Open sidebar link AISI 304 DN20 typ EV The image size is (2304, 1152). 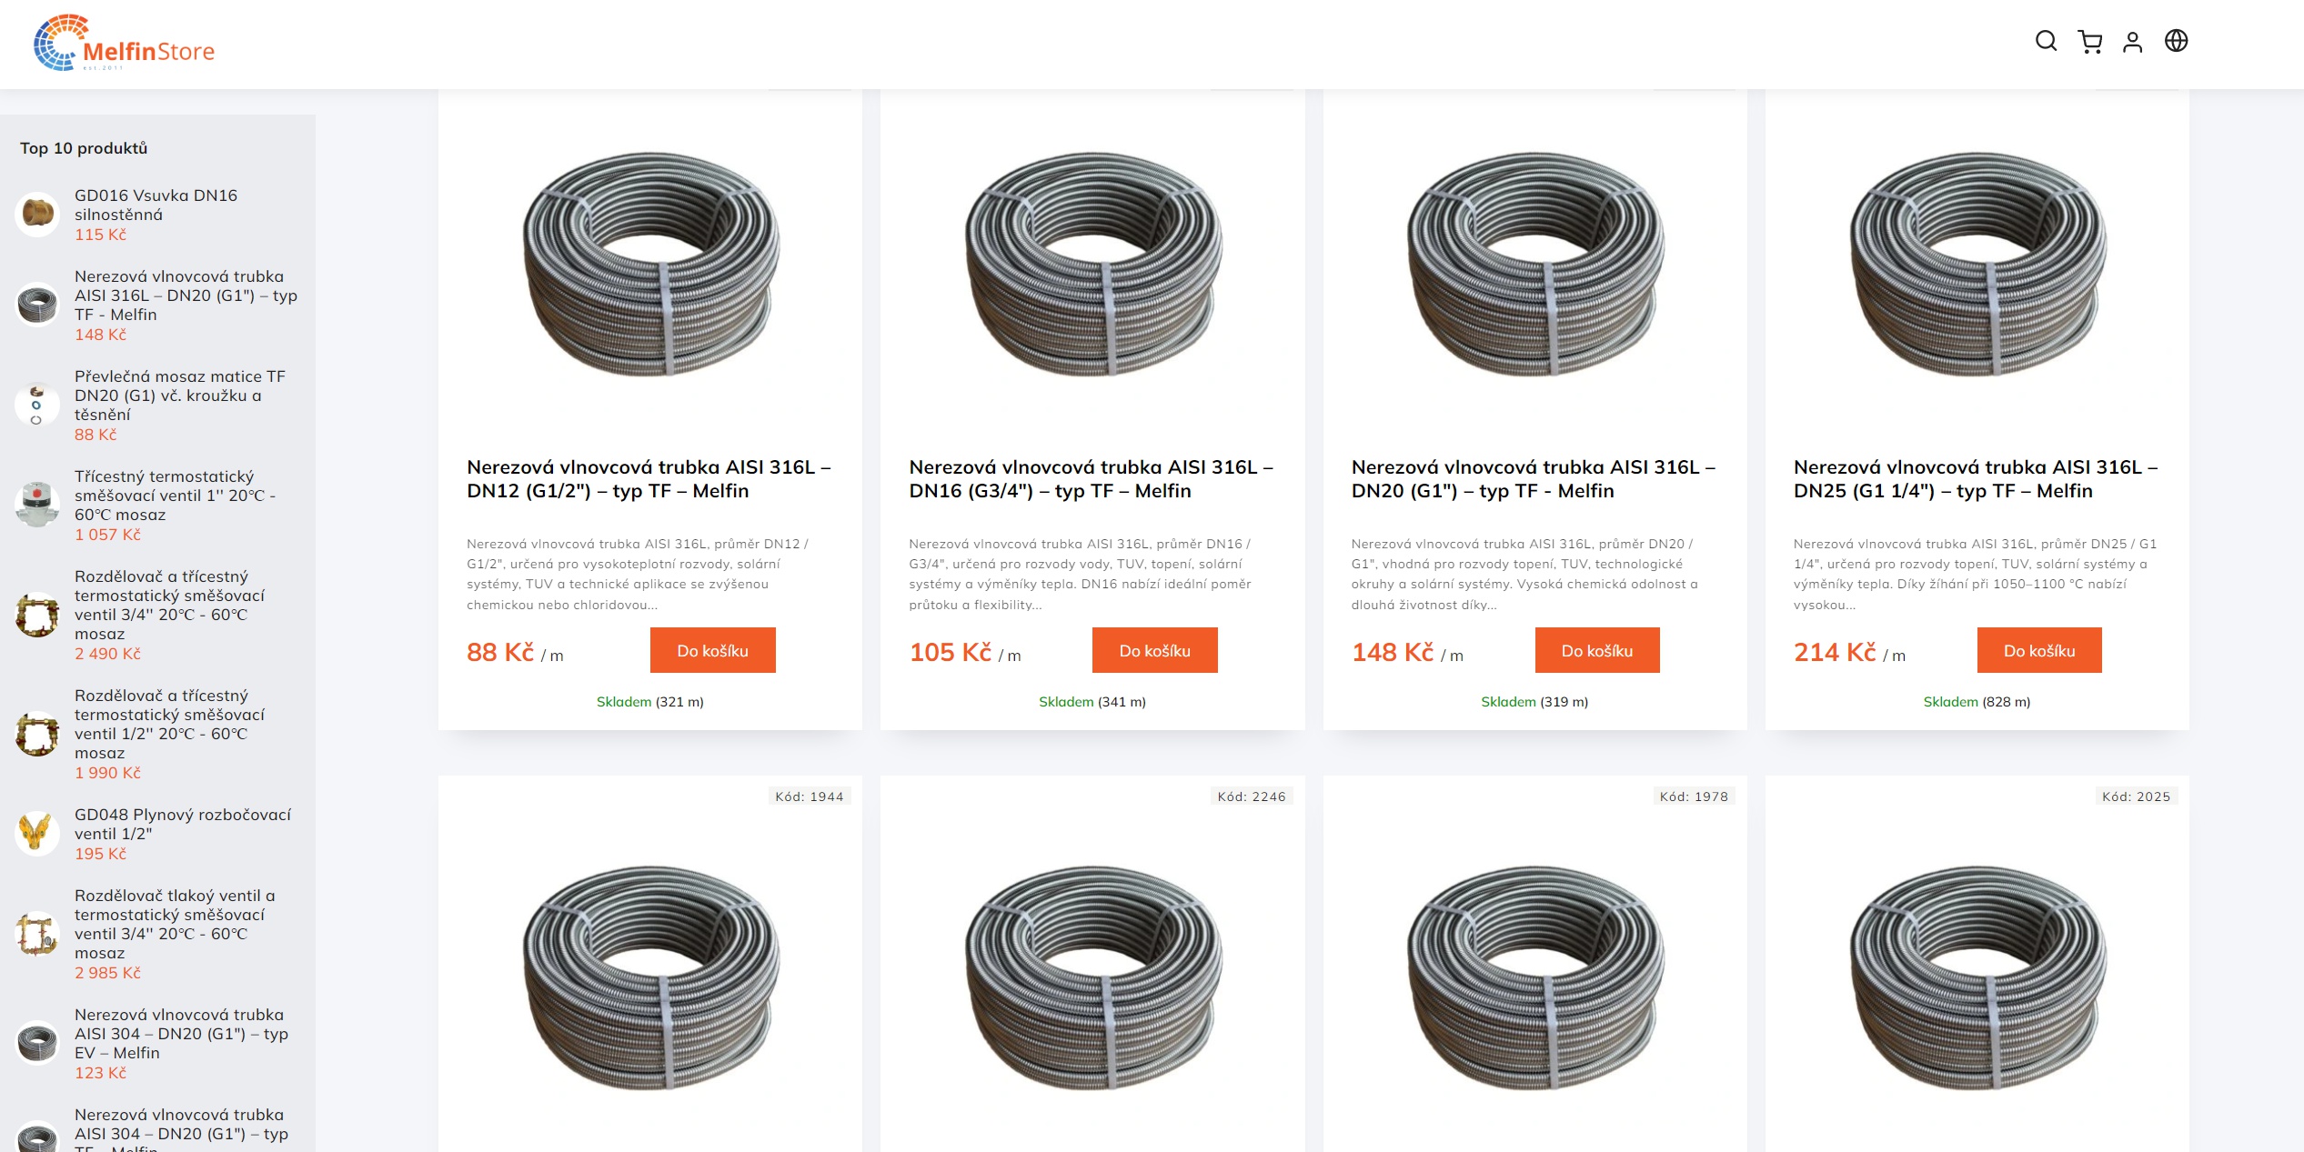point(181,1034)
